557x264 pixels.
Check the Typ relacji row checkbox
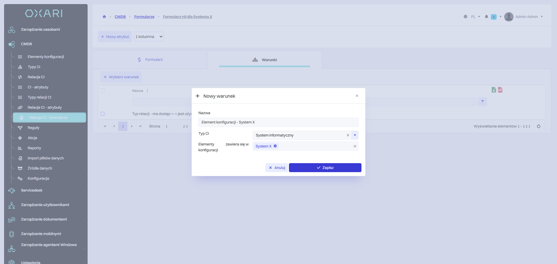coord(102,114)
